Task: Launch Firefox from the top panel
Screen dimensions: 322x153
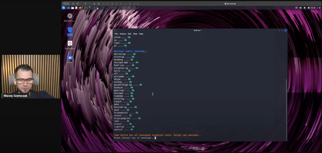Action: tap(80, 8)
